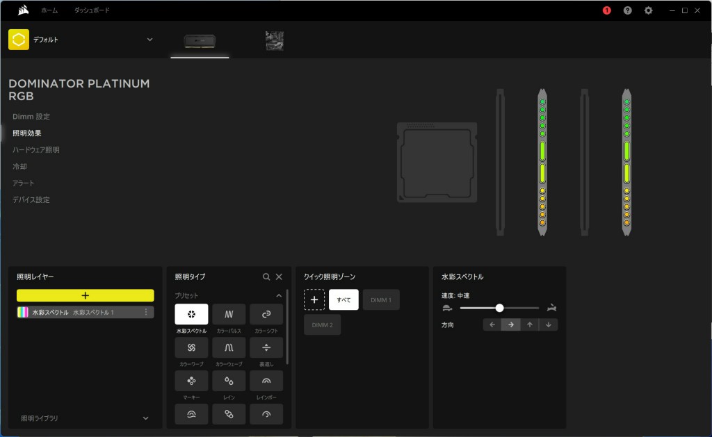Click the yellow デフォルト profile icon
Viewport: 712px width, 437px height.
[x=19, y=40]
